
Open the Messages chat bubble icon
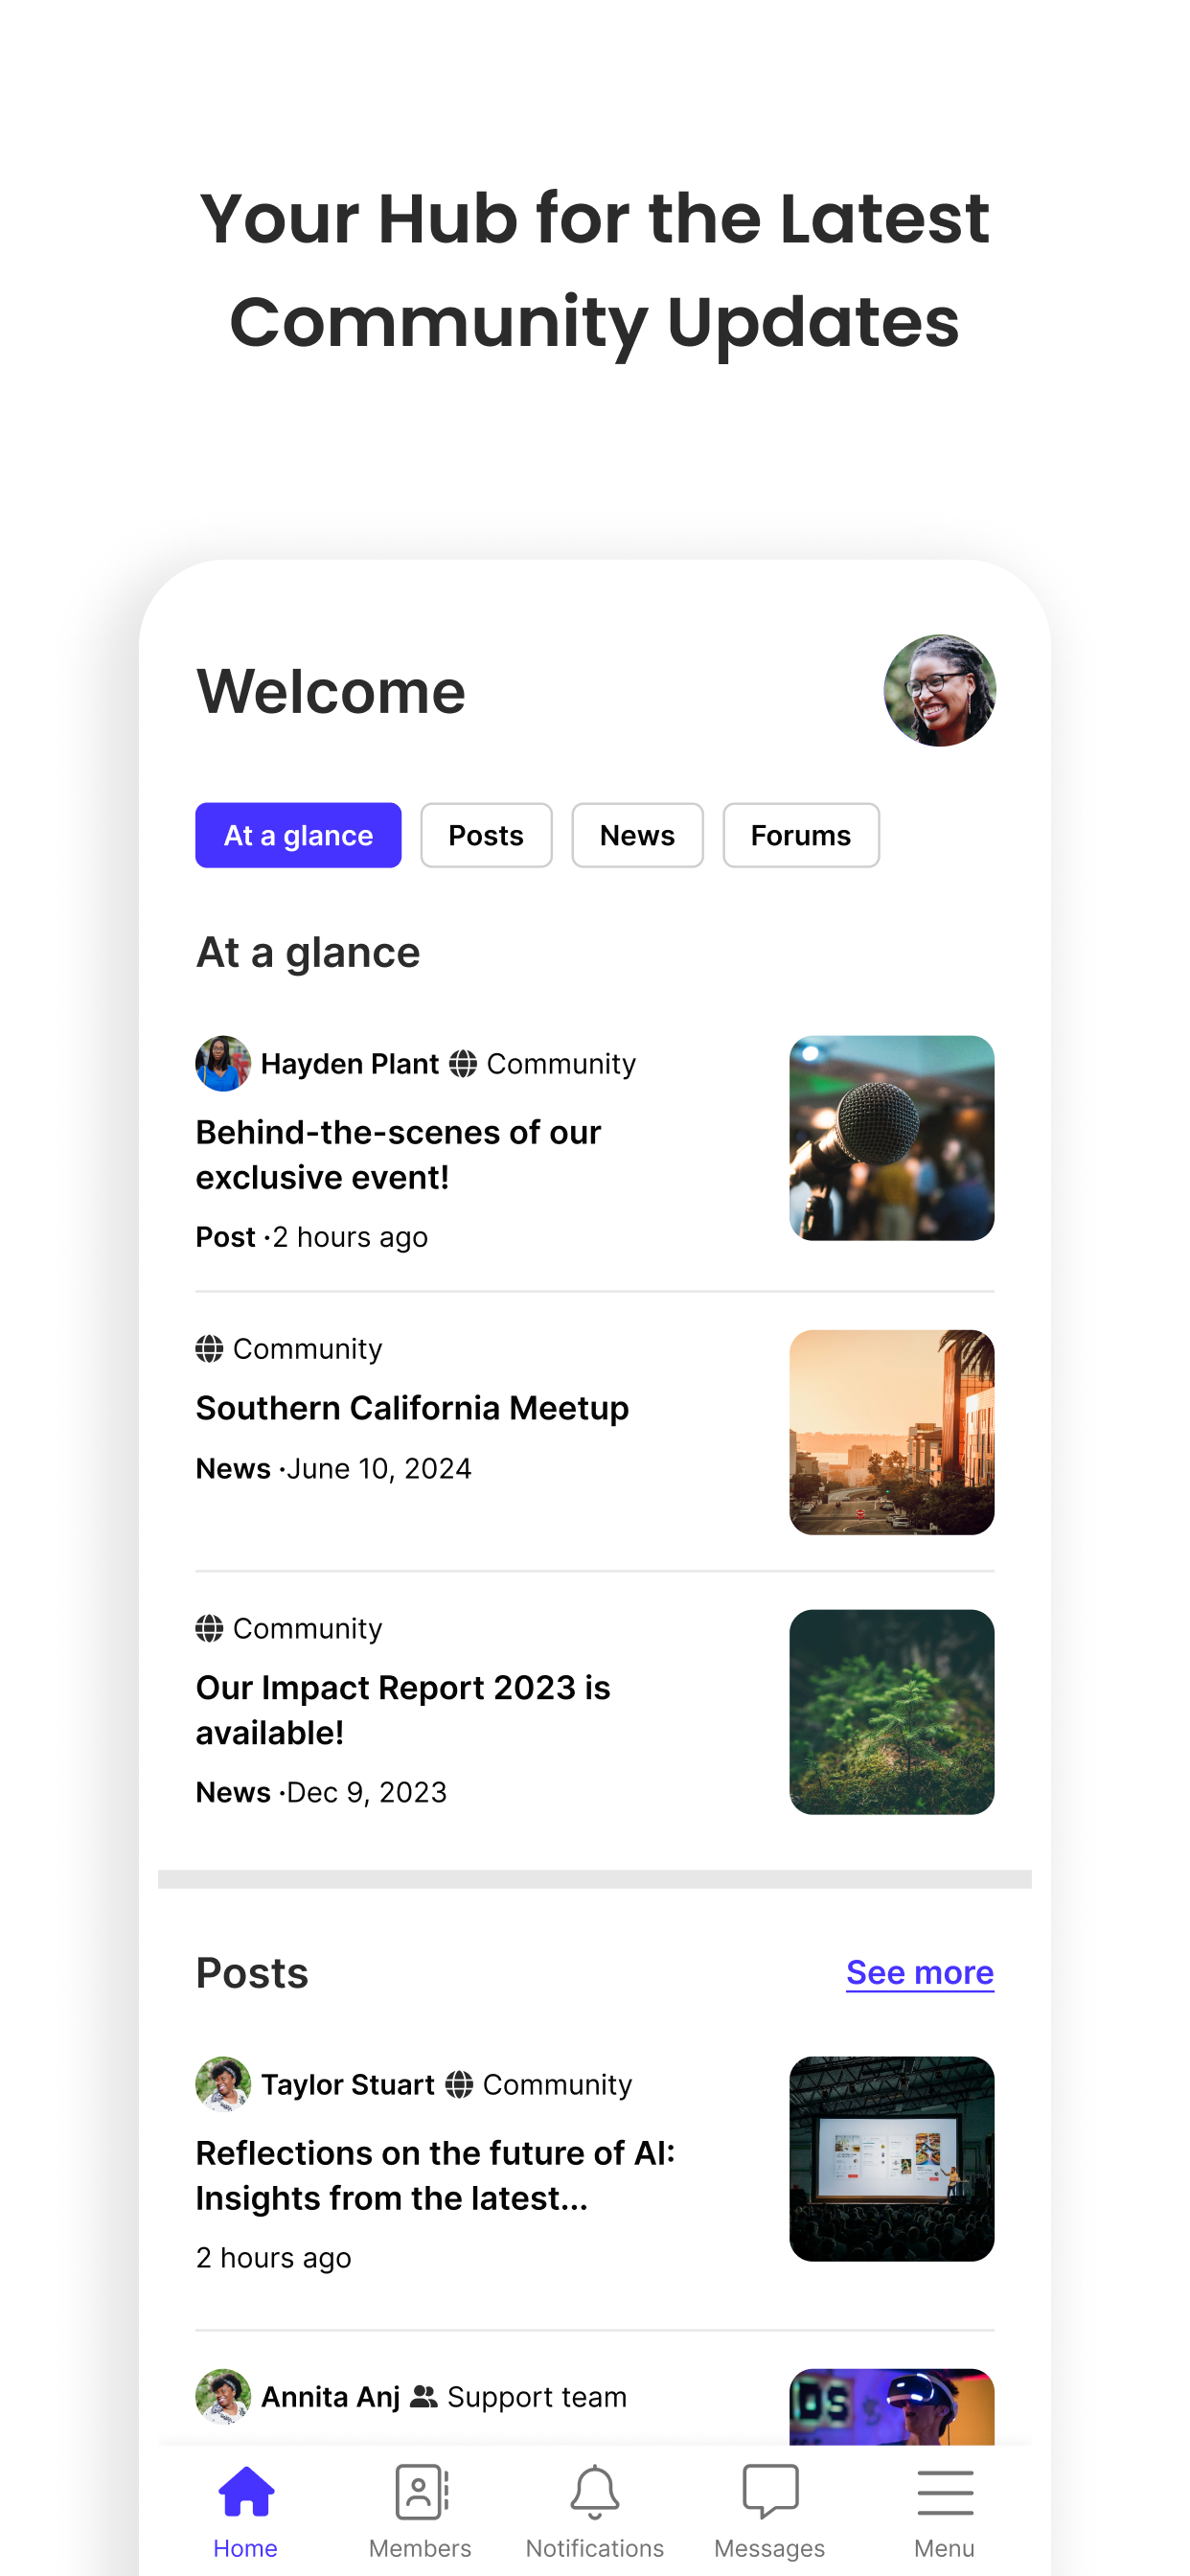[770, 2491]
